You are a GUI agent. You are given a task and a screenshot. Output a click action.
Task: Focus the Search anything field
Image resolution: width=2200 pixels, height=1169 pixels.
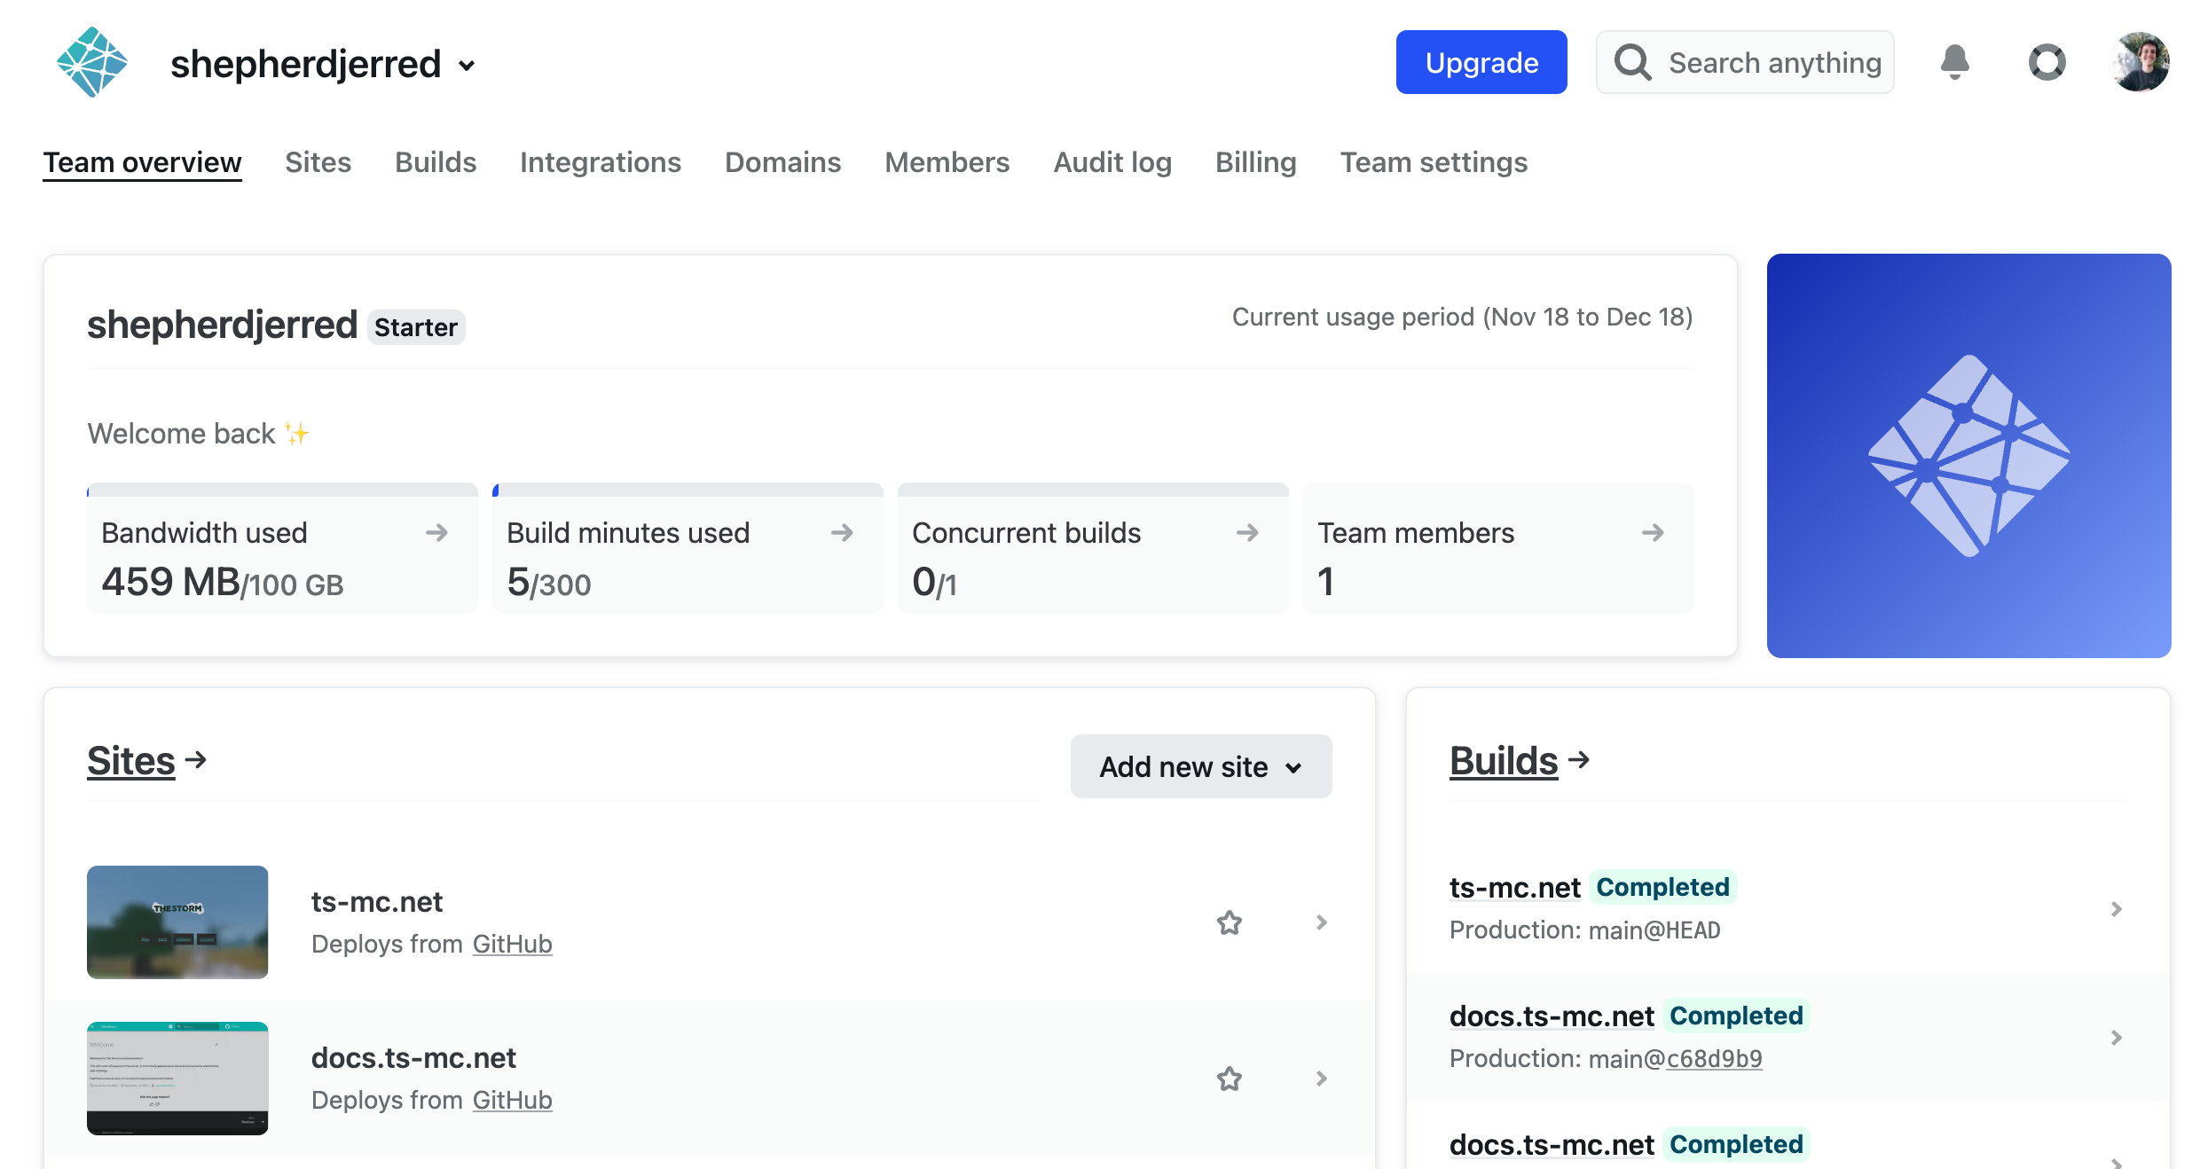click(1773, 63)
